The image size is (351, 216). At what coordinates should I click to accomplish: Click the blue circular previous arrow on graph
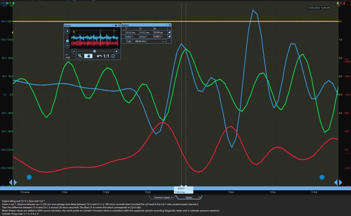[29, 177]
